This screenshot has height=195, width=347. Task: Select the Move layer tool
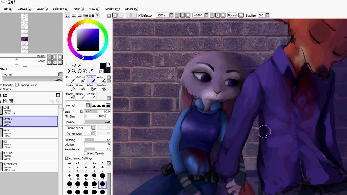(x=68, y=71)
